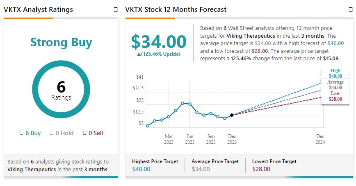Click the first data point on chart line
356x186 pixels.
[x=148, y=126]
